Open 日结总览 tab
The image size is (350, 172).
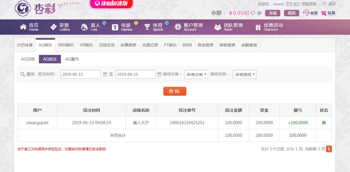107,45
